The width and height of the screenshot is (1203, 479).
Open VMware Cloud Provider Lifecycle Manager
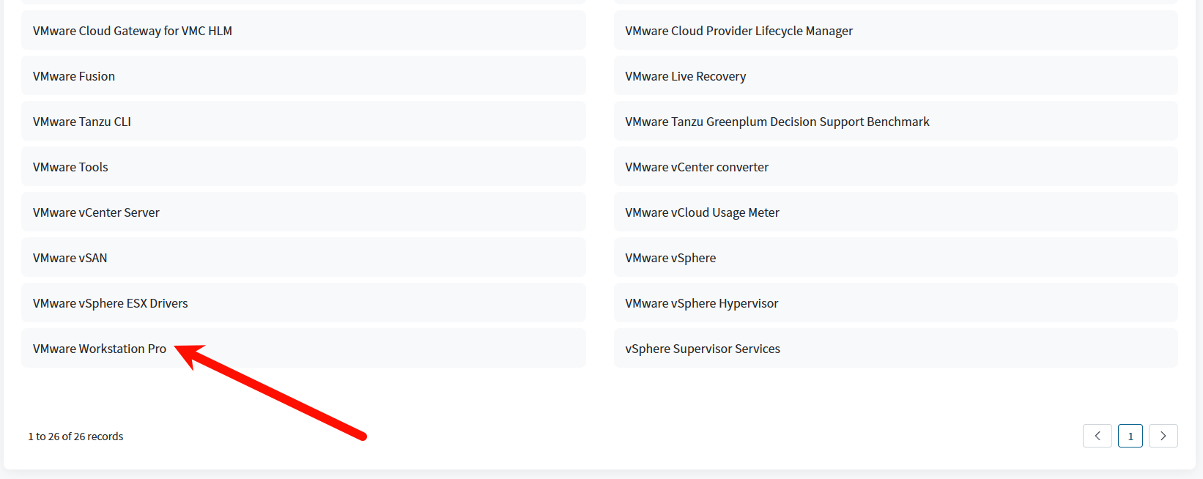coord(739,31)
